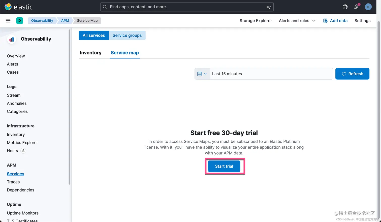Open APM Traces page
The height and width of the screenshot is (222, 381).
click(x=13, y=182)
